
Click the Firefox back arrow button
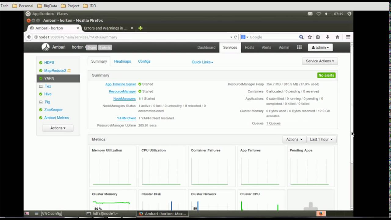tap(29, 37)
